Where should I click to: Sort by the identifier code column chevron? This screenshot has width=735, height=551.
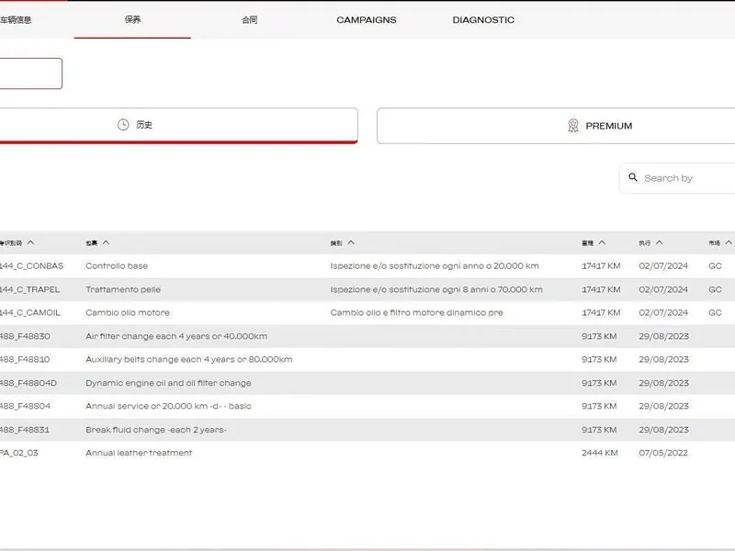click(31, 242)
